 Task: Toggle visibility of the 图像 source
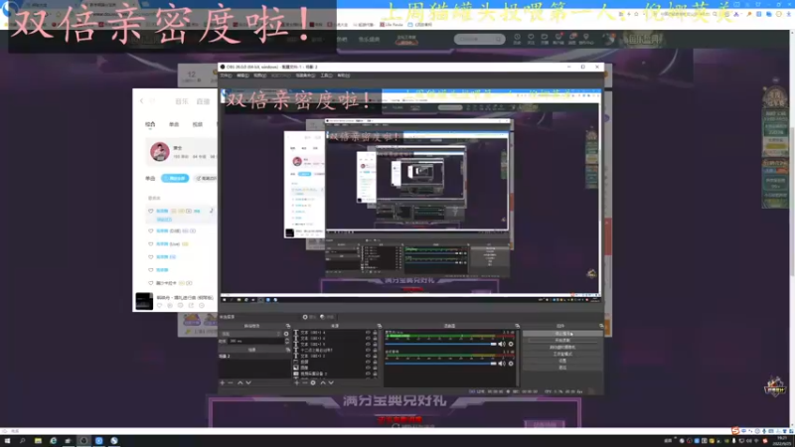368,368
